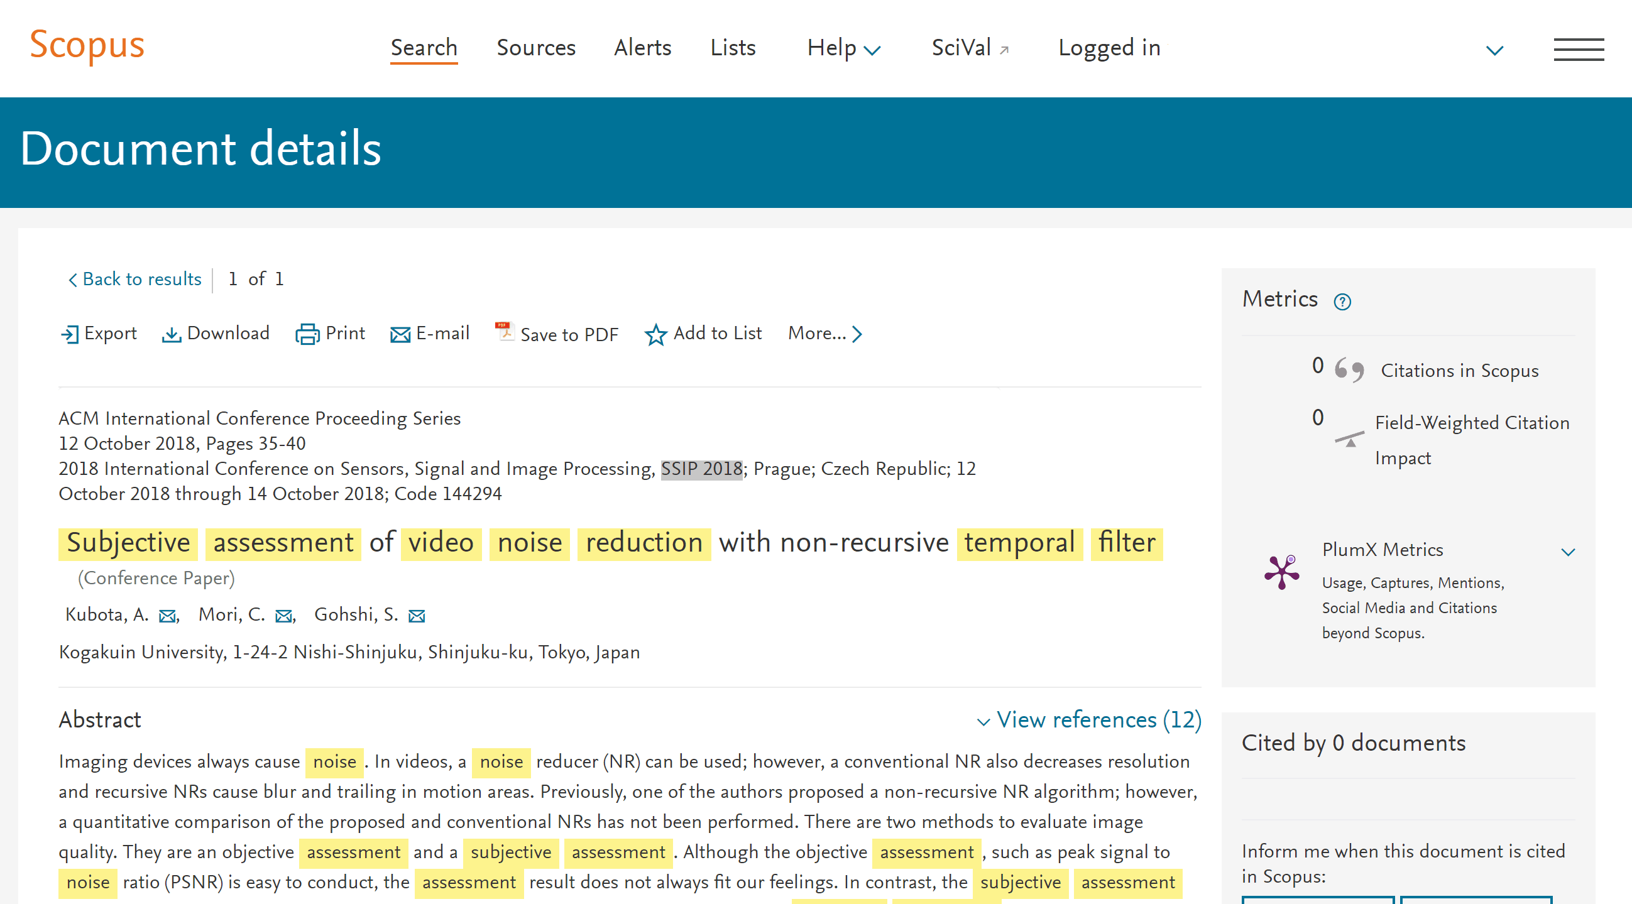
Task: Click the Save to PDF icon
Action: pyautogui.click(x=504, y=331)
